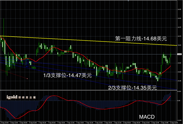Select the small blue Fibonacci level label near the T001 marker
Viewport: 183px width, 124px height.
click(27, 66)
